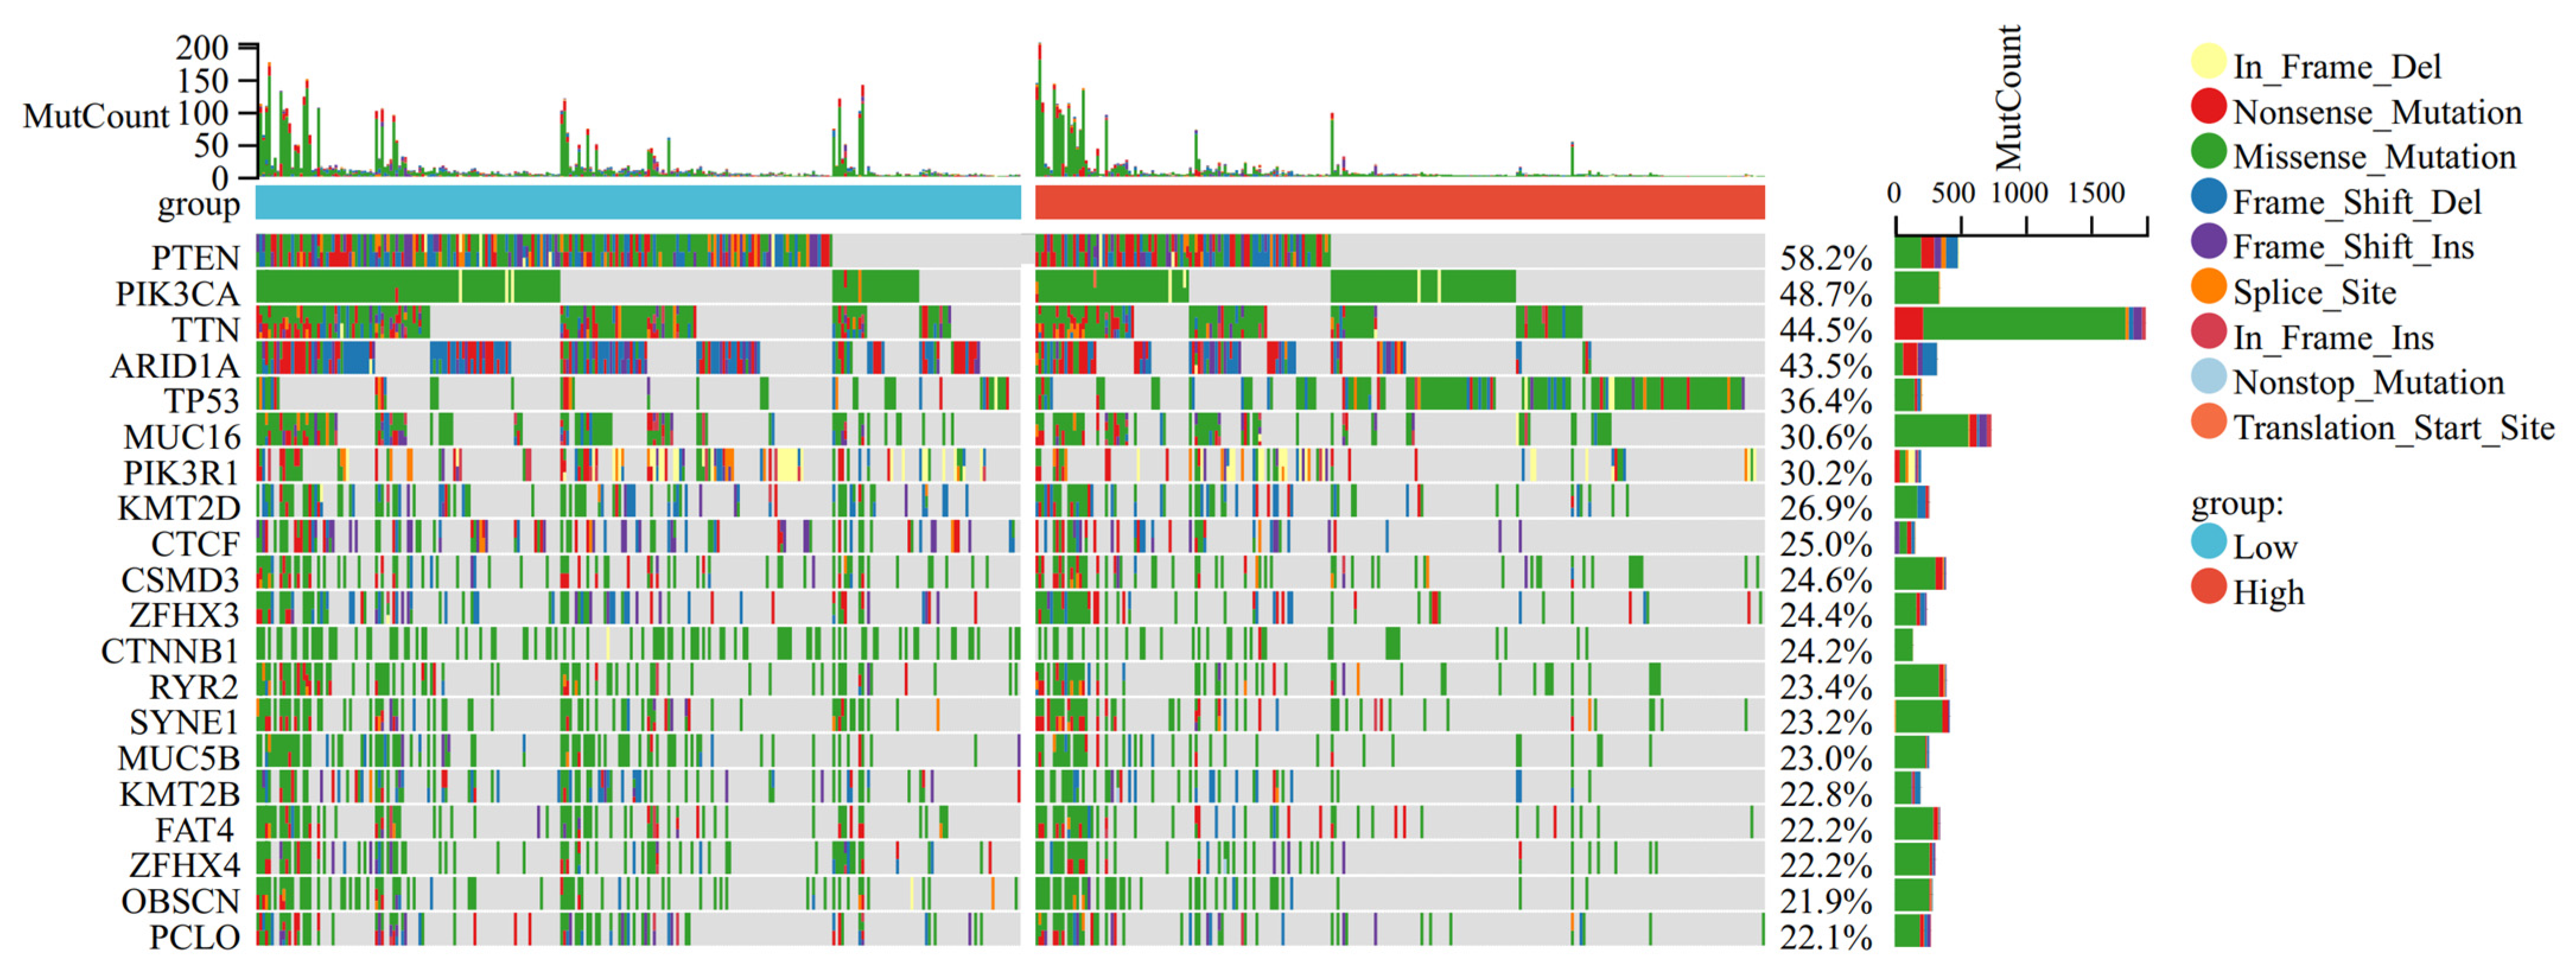The height and width of the screenshot is (975, 2576).
Task: Click the CTNNB1 gene row label
Action: tap(170, 651)
